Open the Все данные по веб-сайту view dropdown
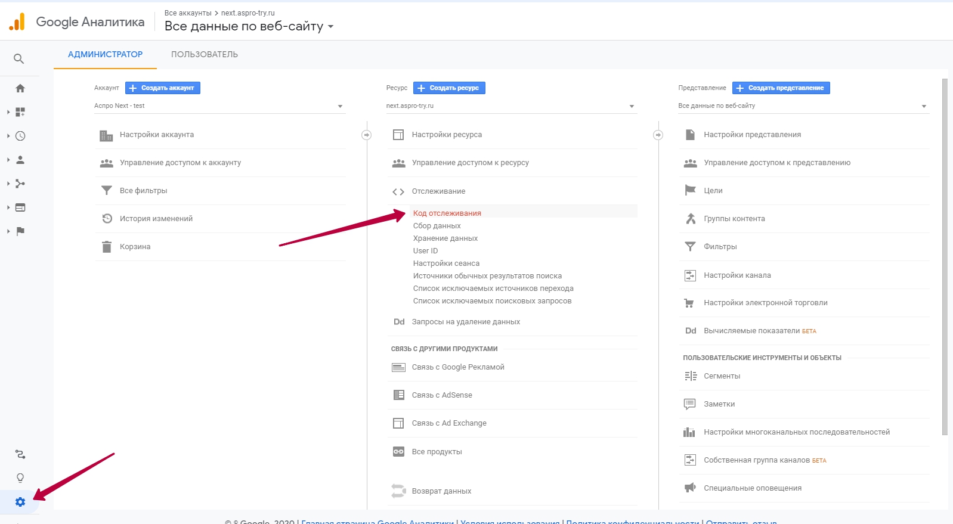 click(803, 106)
